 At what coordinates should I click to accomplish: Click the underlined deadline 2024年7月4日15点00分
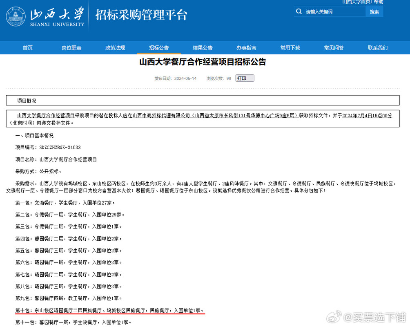(x=367, y=115)
